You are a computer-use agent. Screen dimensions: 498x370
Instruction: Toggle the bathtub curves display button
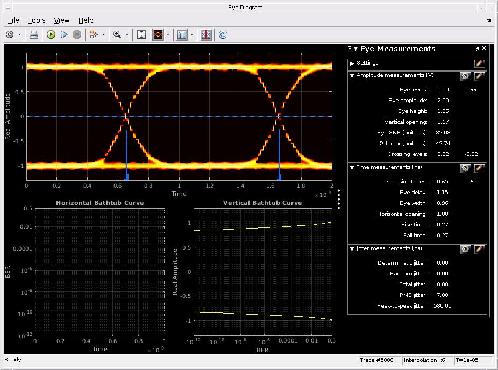[x=181, y=34]
